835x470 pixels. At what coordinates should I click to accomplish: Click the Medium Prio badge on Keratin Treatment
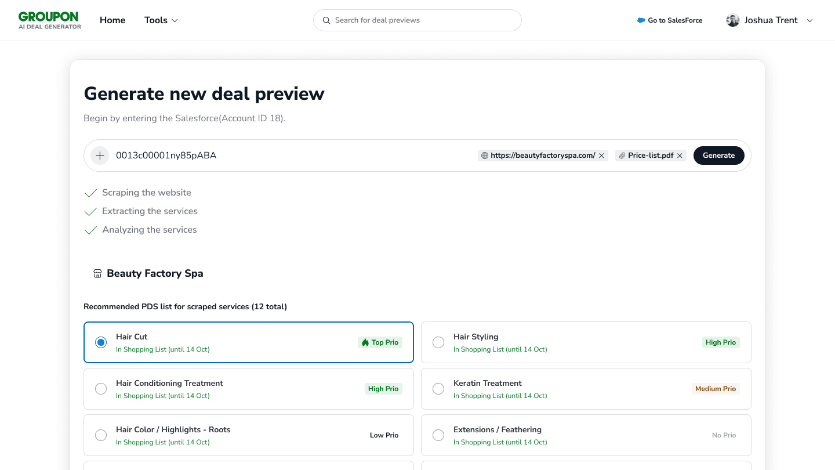pyautogui.click(x=716, y=389)
